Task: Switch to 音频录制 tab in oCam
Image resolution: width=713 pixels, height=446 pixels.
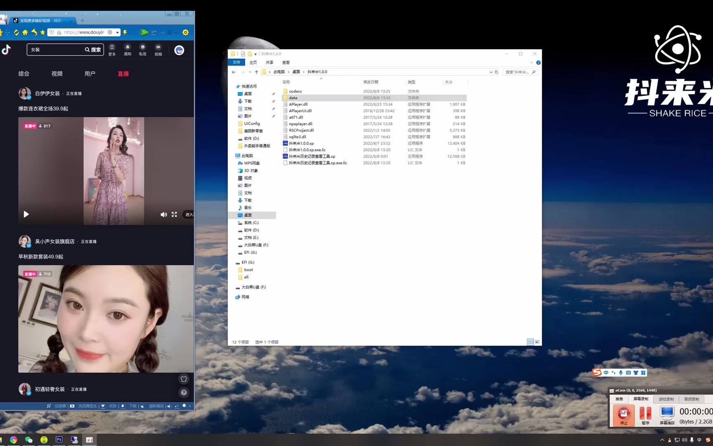Action: (x=692, y=399)
